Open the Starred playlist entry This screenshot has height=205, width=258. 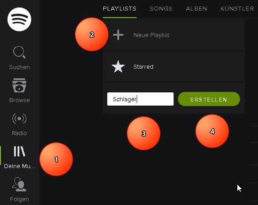tap(174, 67)
